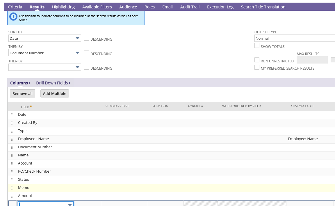Click the info icon in the help banner
This screenshot has height=206, width=335.
pos(13,17)
